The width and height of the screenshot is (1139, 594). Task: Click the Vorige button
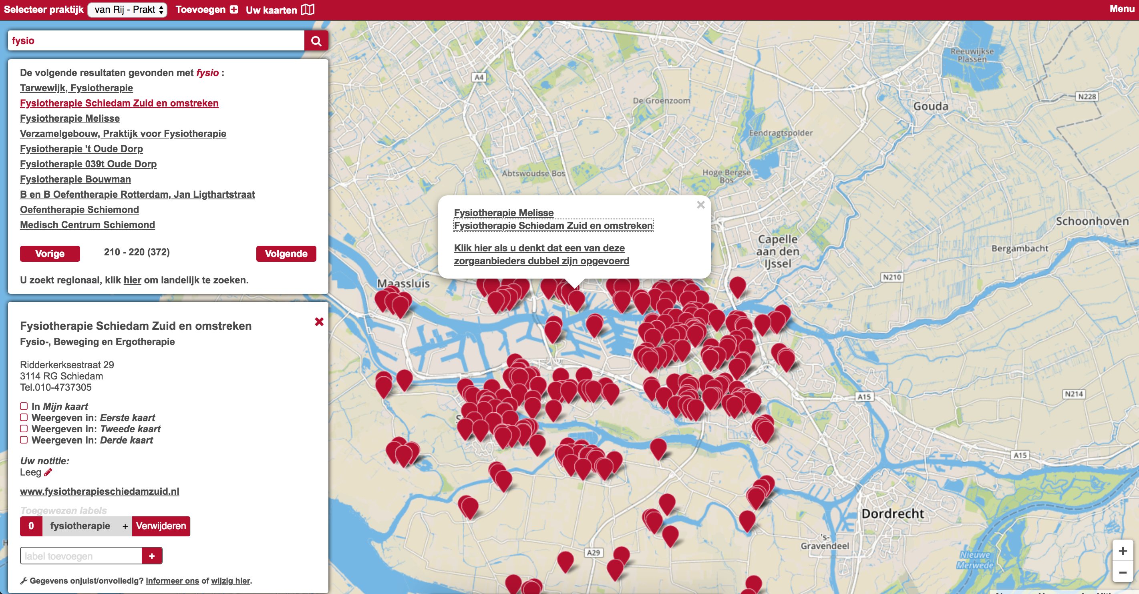[x=50, y=254]
